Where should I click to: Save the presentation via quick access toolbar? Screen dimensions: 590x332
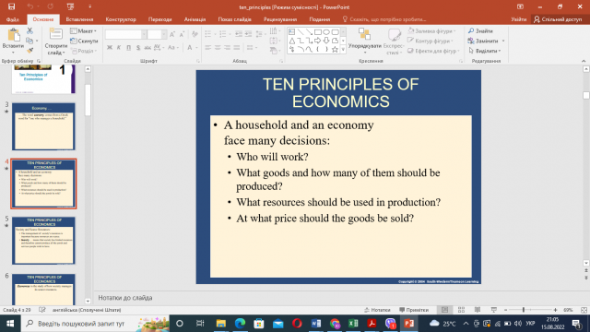(11, 6)
